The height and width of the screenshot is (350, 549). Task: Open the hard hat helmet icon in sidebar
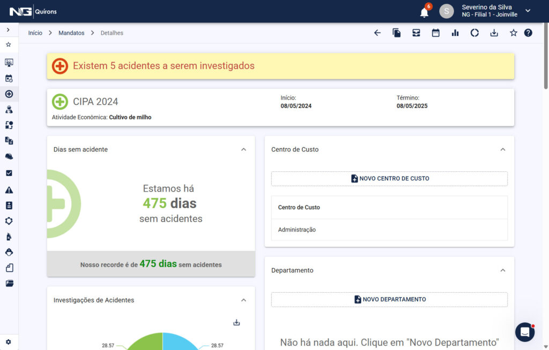coord(9,156)
